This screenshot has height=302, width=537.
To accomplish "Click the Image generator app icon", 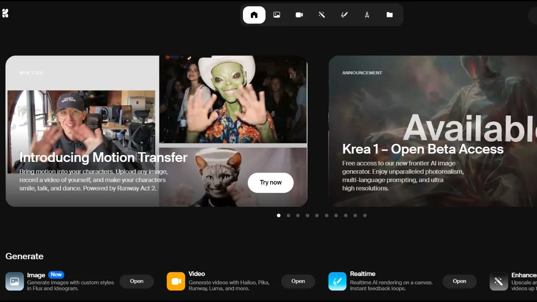I will pos(15,281).
